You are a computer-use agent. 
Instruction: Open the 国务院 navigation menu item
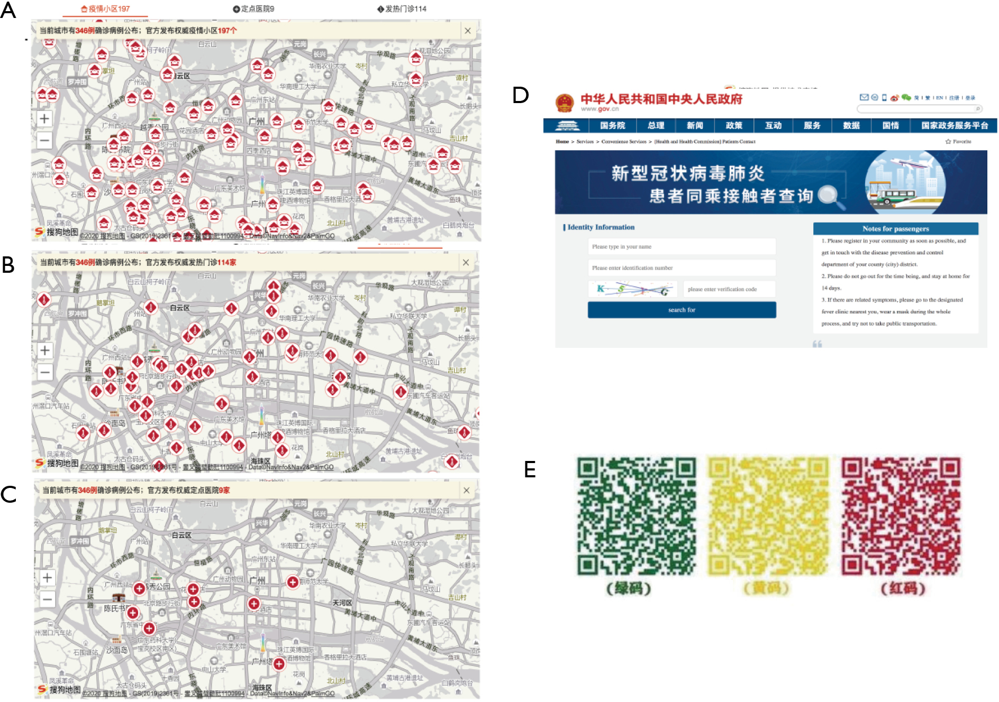coord(613,125)
